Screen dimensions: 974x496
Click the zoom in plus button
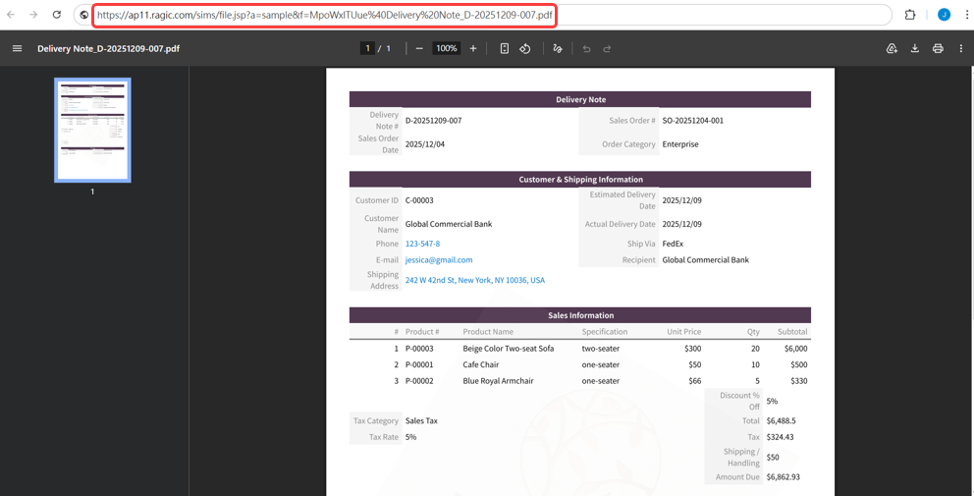click(473, 48)
